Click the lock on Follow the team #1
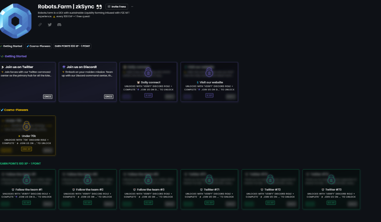The image size is (381, 222). tap(27, 179)
